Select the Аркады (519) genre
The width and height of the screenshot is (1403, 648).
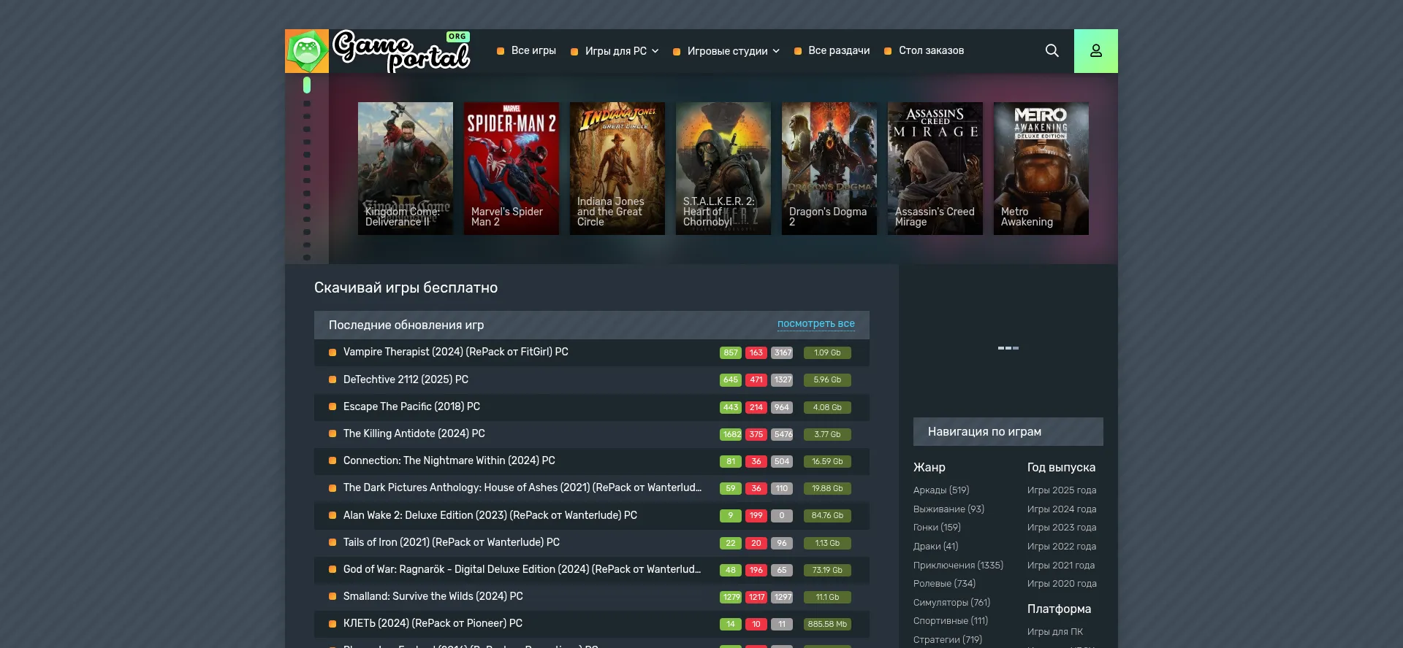[x=941, y=490]
